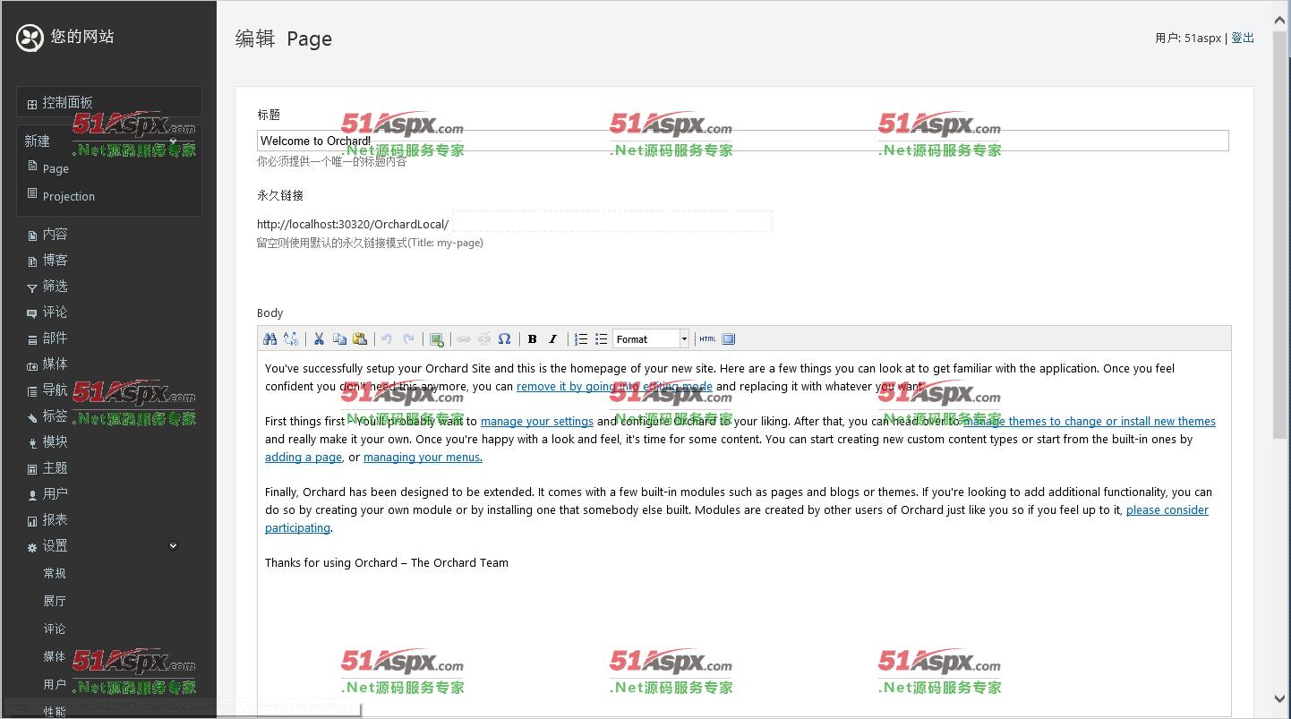
Task: Click the 报表 reports icon
Action: click(32, 521)
